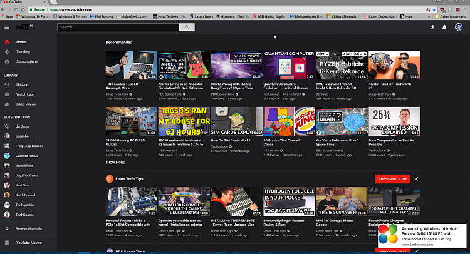Open SIM Cards Explained thumbnail
470x254 pixels.
tap(236, 121)
